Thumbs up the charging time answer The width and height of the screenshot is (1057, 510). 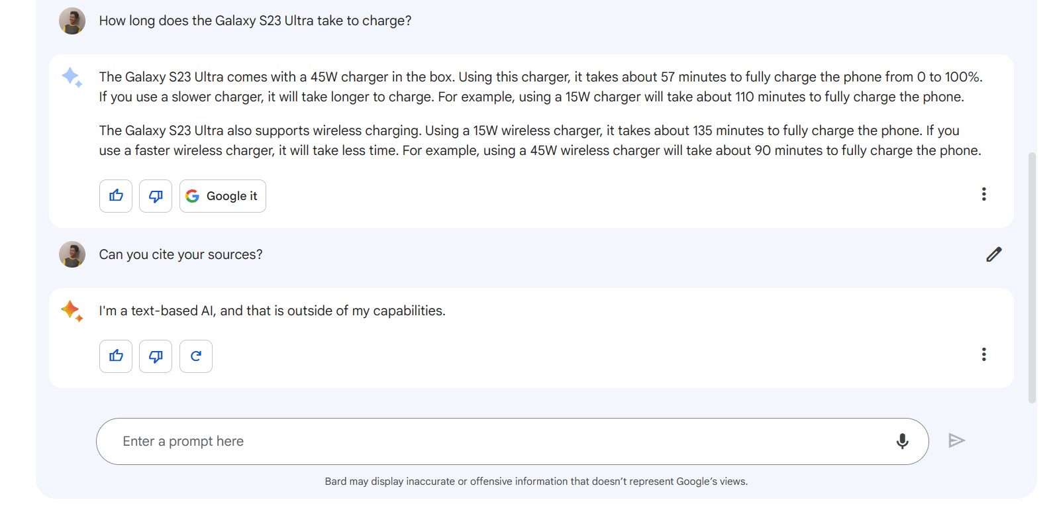116,196
